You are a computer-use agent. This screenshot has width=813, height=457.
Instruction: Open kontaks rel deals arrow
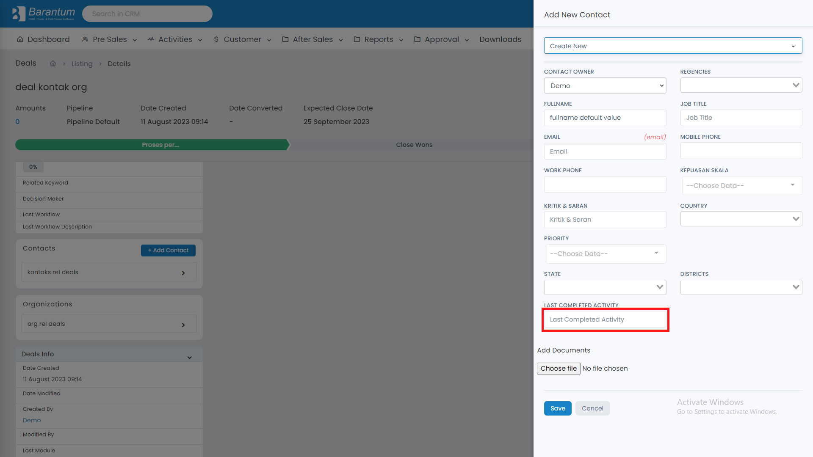183,273
